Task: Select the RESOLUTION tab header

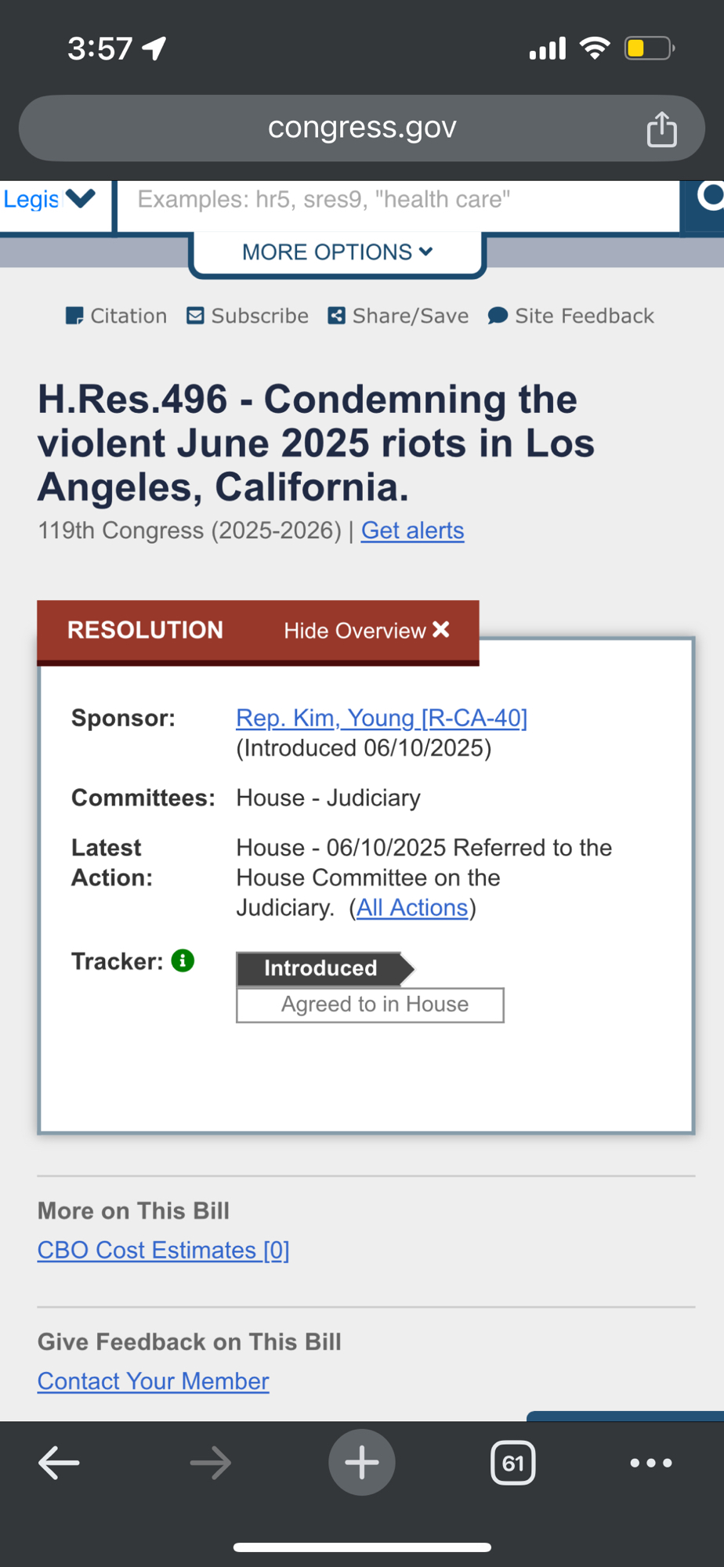Action: coord(145,631)
